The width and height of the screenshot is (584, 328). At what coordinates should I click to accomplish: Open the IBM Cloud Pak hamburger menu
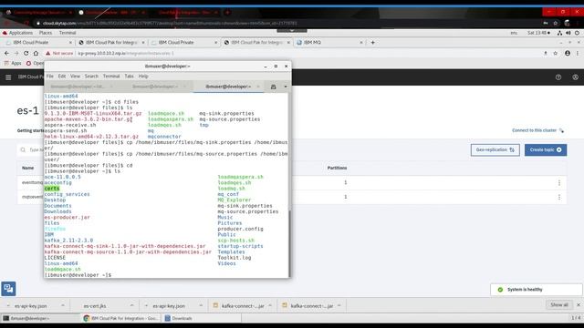(x=8, y=77)
